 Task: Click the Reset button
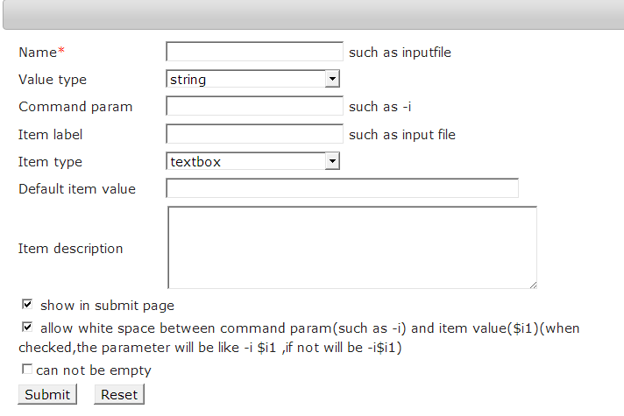click(x=119, y=394)
